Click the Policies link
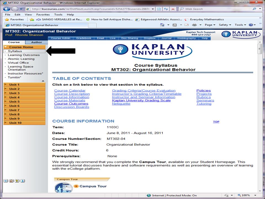This screenshot has height=199, width=265. (203, 91)
